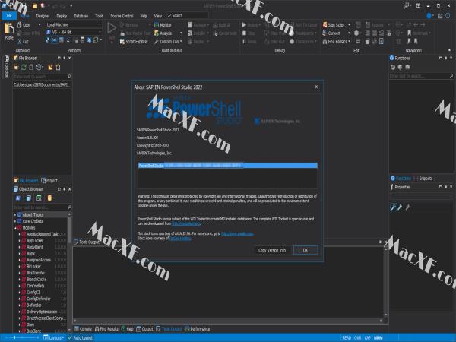Screen dimensions: 456x342
Task: Toggle the pin on File Browser panel
Action: pyautogui.click(x=65, y=59)
